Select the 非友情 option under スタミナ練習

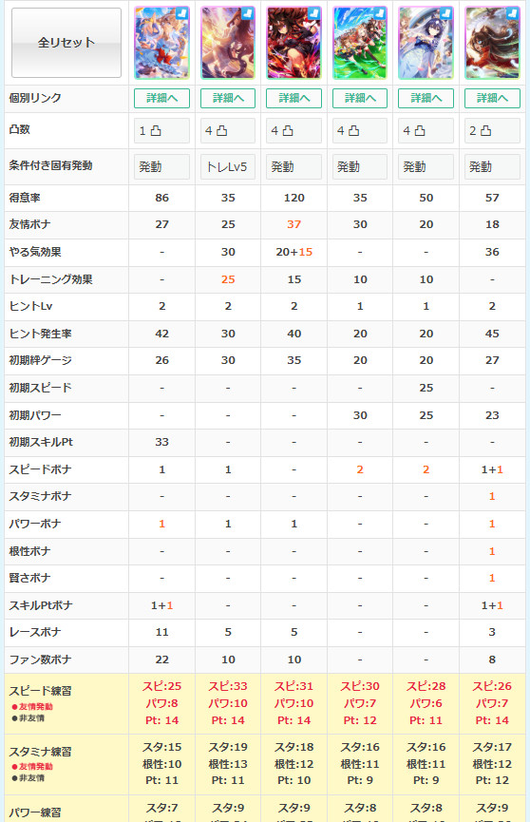click(28, 778)
